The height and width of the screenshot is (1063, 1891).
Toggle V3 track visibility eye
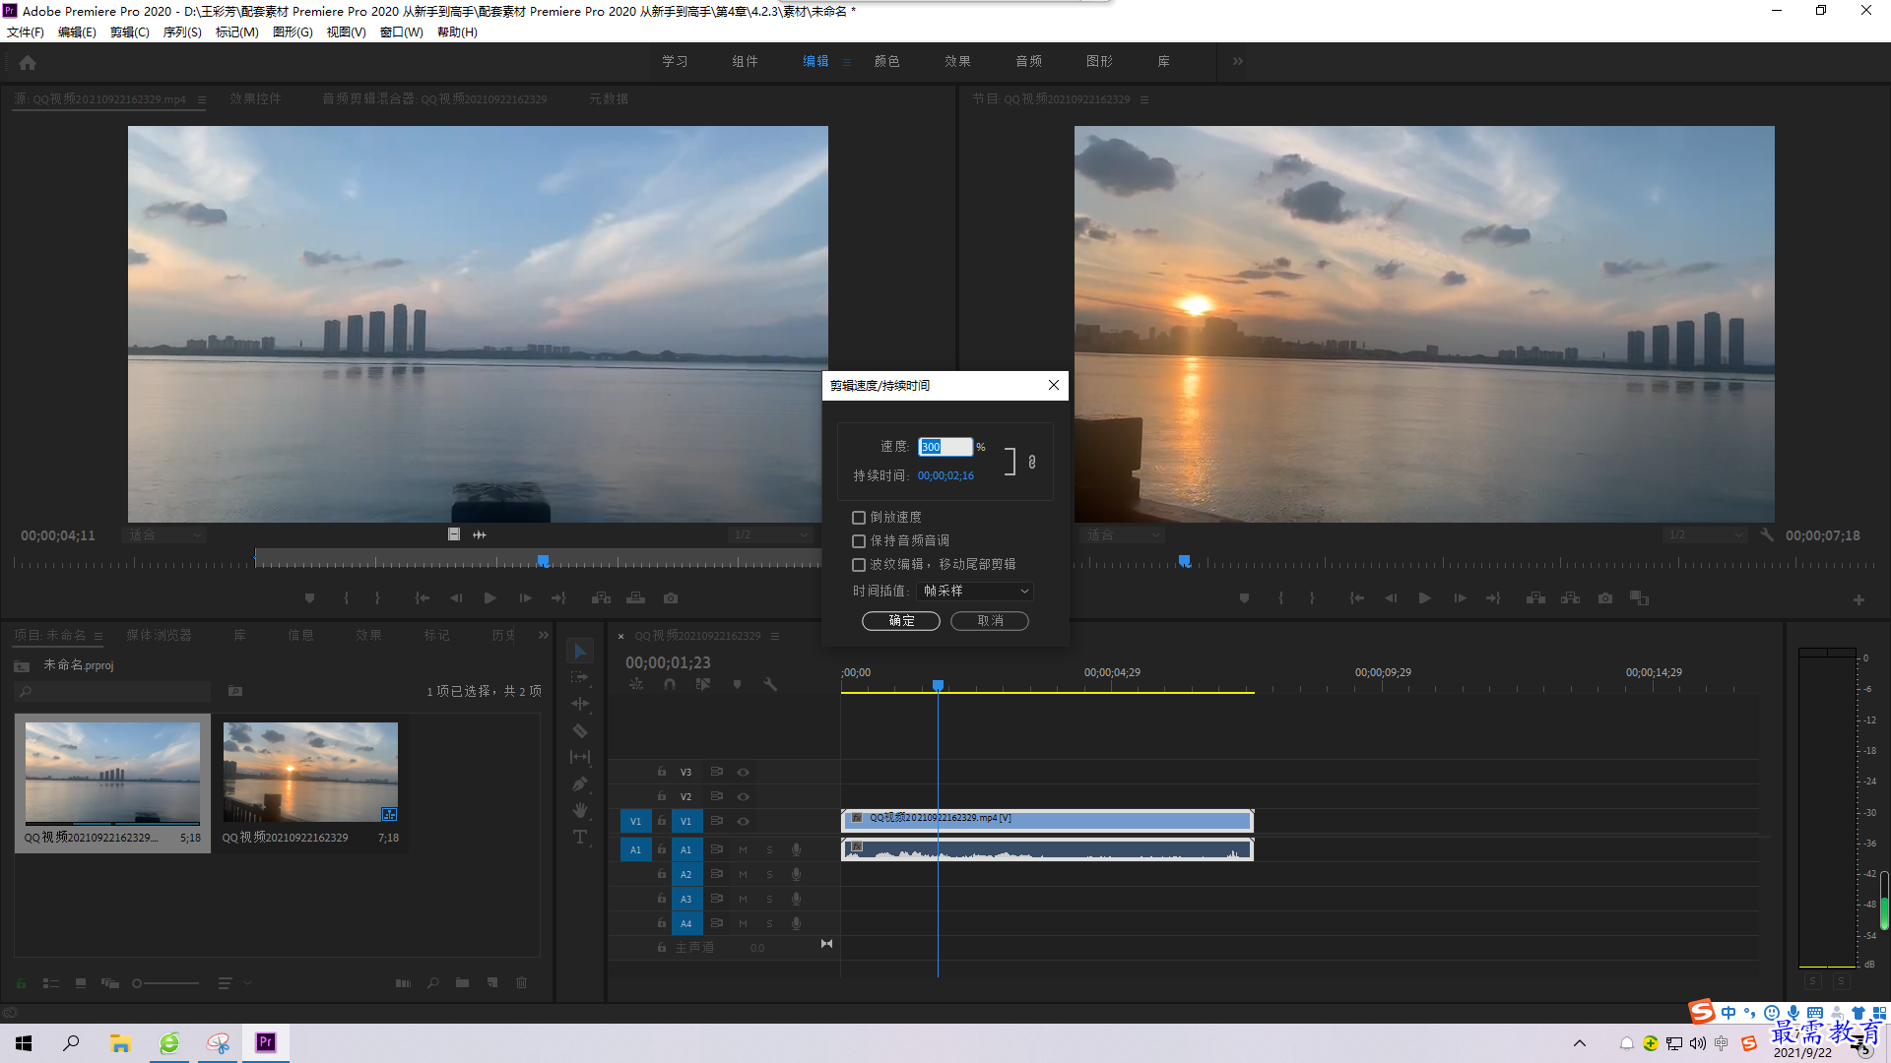pyautogui.click(x=744, y=773)
